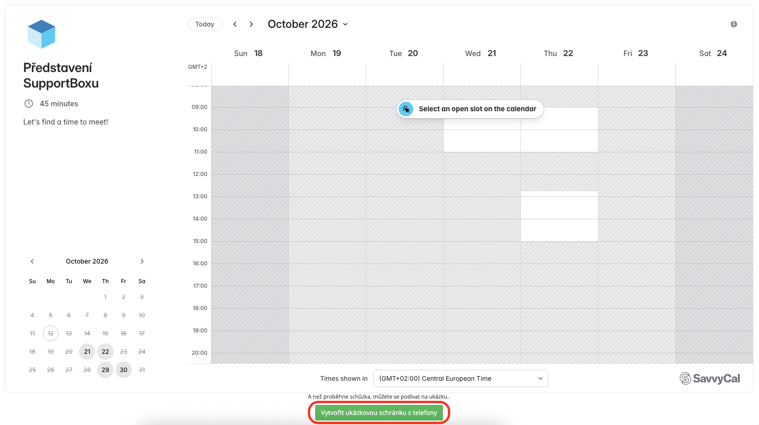Click the globe timezone icon
Screen dimensions: 759x425
pos(734,24)
